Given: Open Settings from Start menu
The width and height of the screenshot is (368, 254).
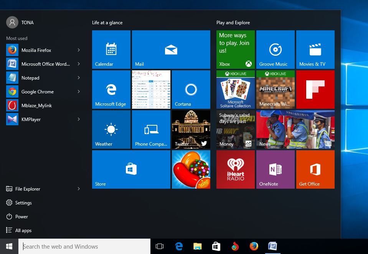Looking at the screenshot, I should tap(23, 203).
